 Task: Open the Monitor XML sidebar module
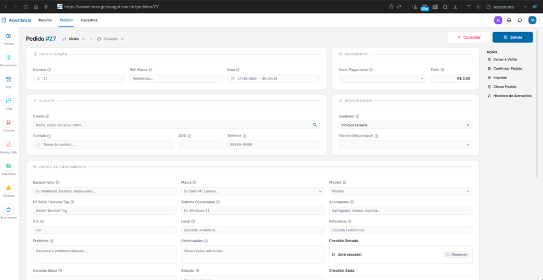pos(9,146)
